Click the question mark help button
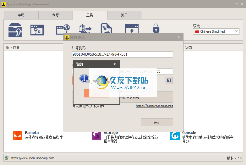Image resolution: width=246 pixels, height=165 pixels. coord(169,81)
